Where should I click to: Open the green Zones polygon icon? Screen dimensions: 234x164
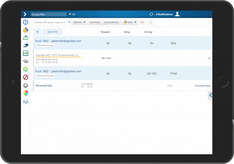(x=26, y=69)
